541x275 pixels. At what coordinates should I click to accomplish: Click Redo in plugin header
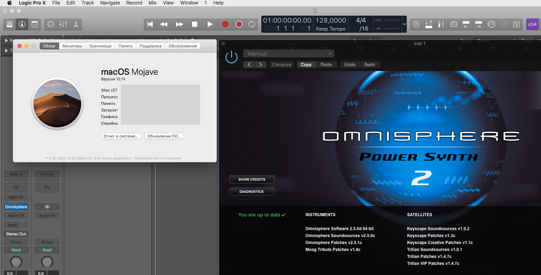[x=369, y=65]
